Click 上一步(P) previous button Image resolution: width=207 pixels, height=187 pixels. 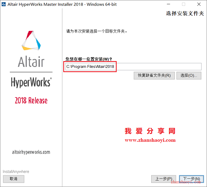click(x=163, y=179)
